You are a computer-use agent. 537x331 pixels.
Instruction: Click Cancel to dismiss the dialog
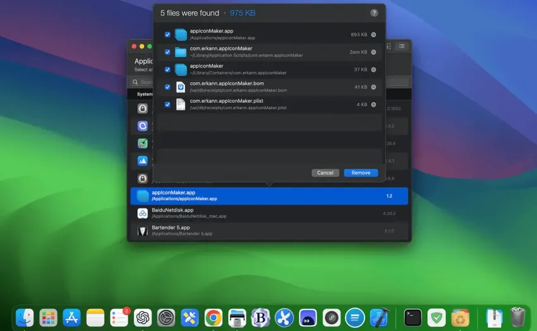pyautogui.click(x=325, y=172)
